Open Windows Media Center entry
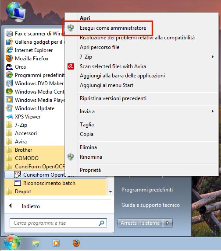 pyautogui.click(x=35, y=92)
